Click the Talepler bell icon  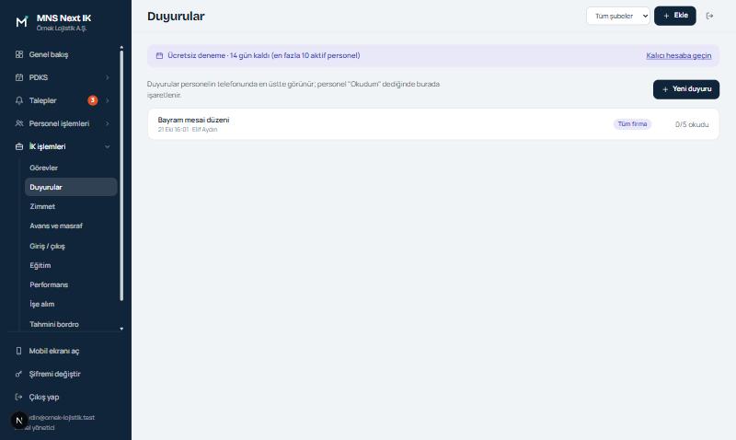point(19,100)
